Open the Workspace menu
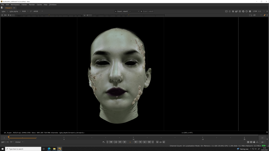Viewport: 269px width, 151px height. (x=15, y=5)
